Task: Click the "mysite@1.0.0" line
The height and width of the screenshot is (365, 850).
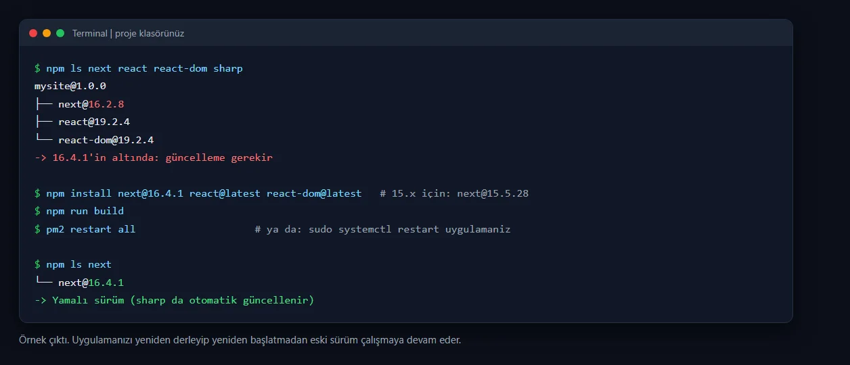Action: tap(70, 86)
